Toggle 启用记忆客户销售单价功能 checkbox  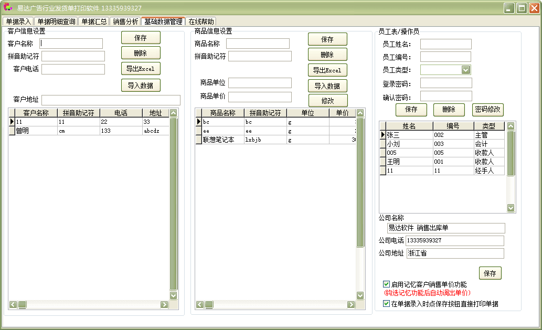coord(387,284)
